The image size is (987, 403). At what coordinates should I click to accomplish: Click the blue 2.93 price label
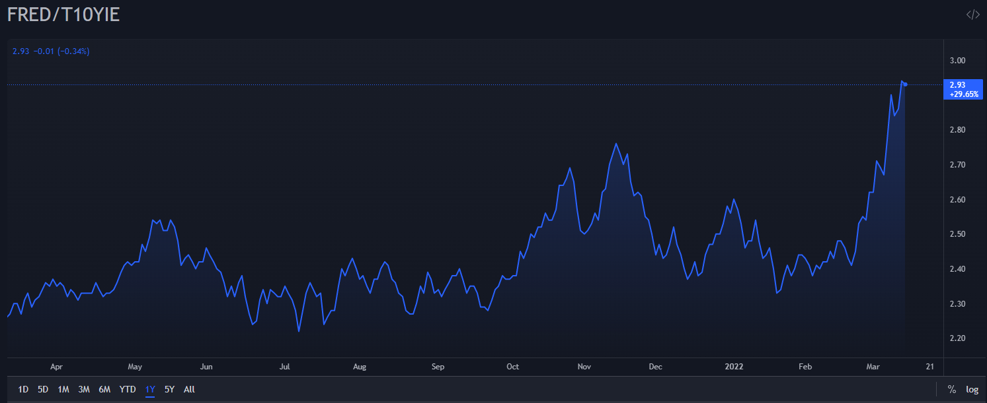click(965, 89)
